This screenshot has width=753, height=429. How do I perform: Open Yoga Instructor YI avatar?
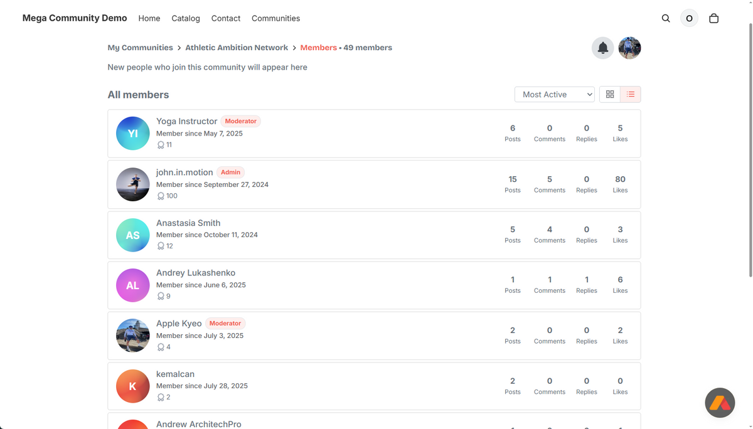[133, 133]
